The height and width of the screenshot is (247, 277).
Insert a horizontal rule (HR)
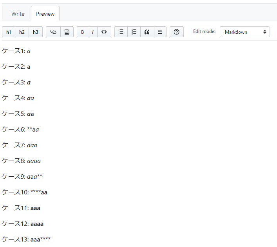pyautogui.click(x=160, y=32)
